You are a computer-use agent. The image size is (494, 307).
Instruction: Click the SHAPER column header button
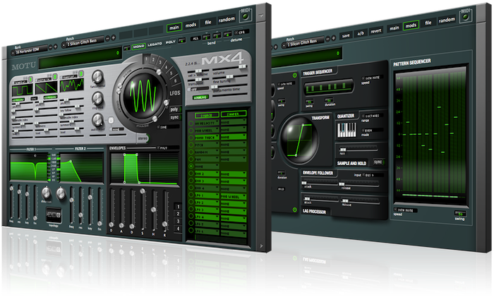click(x=234, y=114)
